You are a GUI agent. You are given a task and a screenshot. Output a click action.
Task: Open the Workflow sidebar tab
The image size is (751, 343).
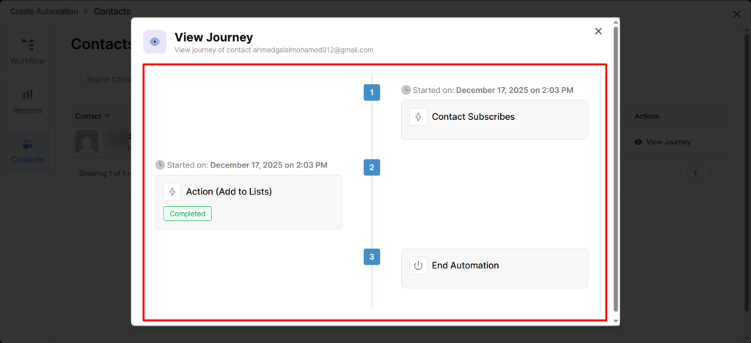pos(27,51)
